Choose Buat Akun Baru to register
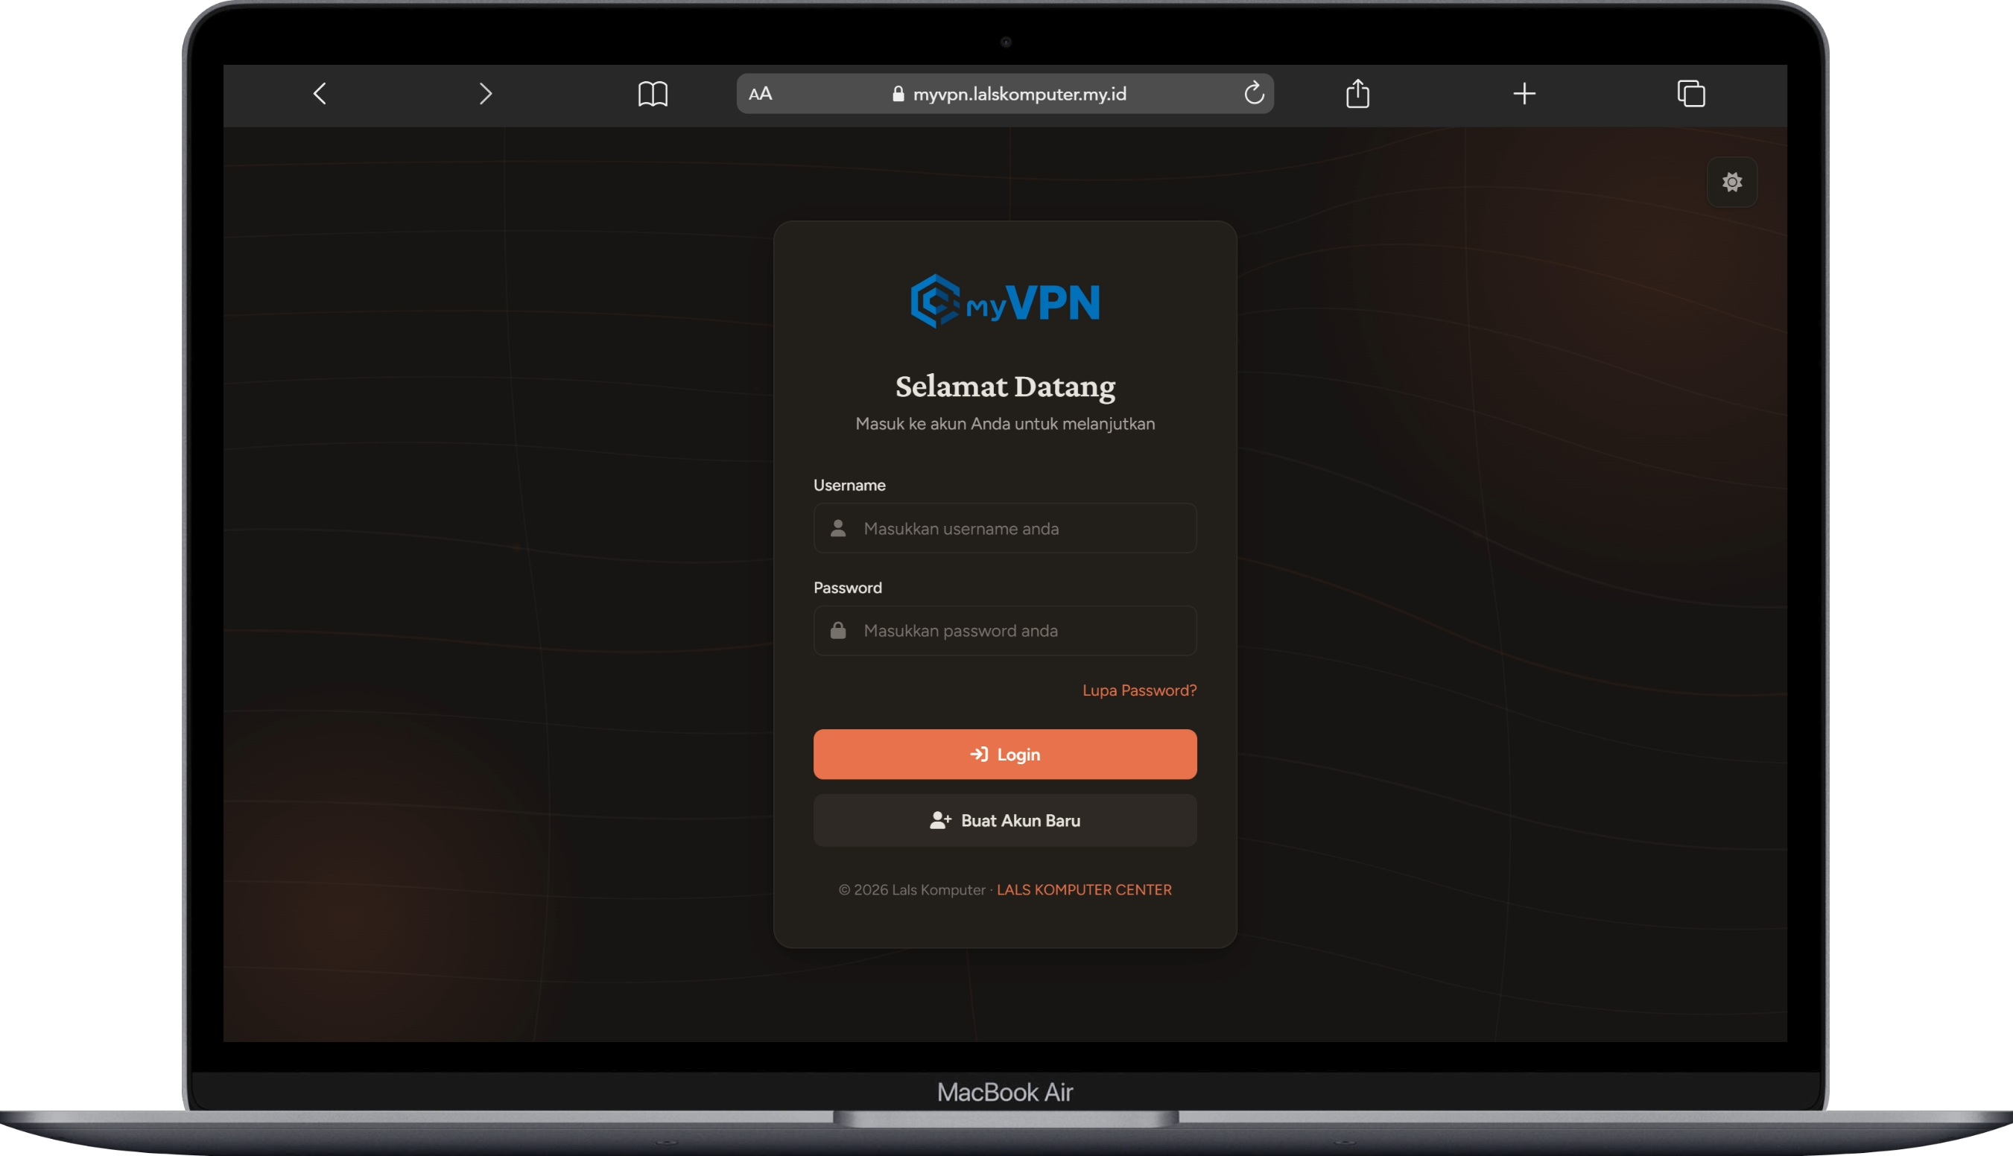This screenshot has width=2013, height=1156. point(1005,820)
